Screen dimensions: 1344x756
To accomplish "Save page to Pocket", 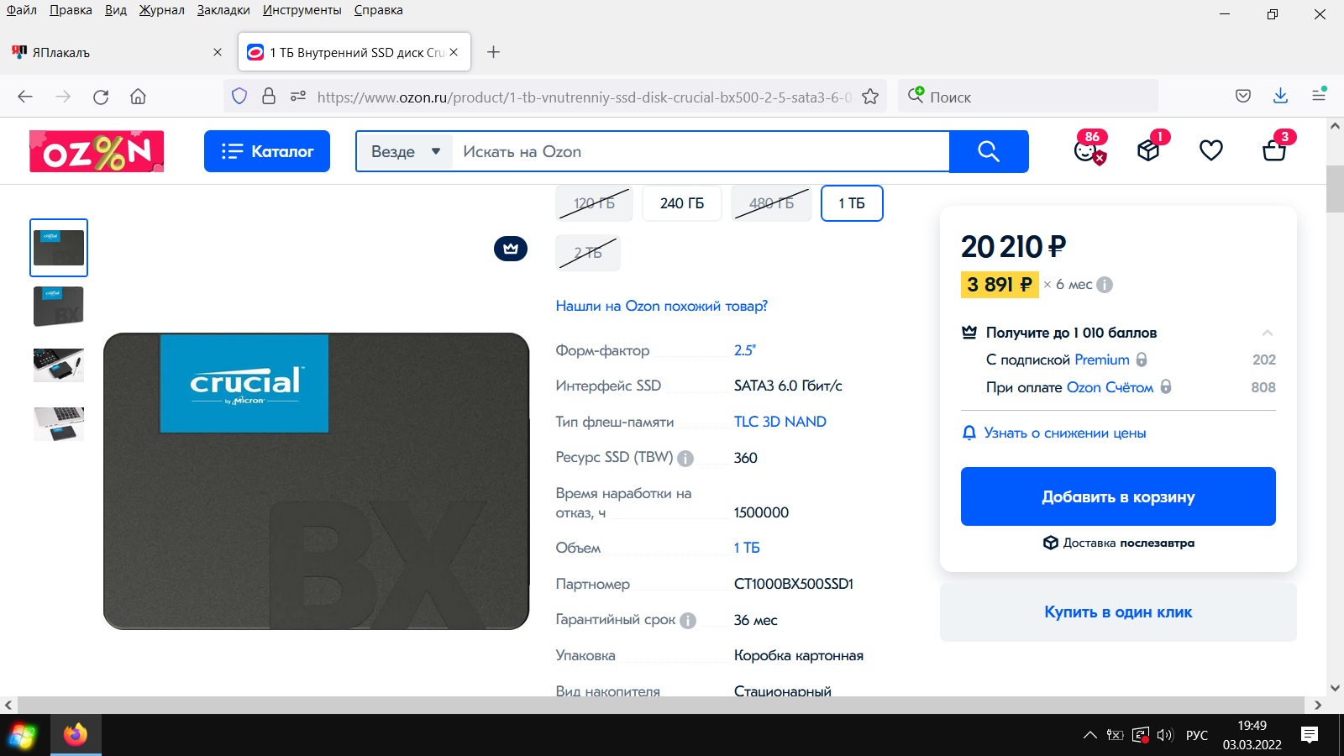I will tap(1243, 97).
